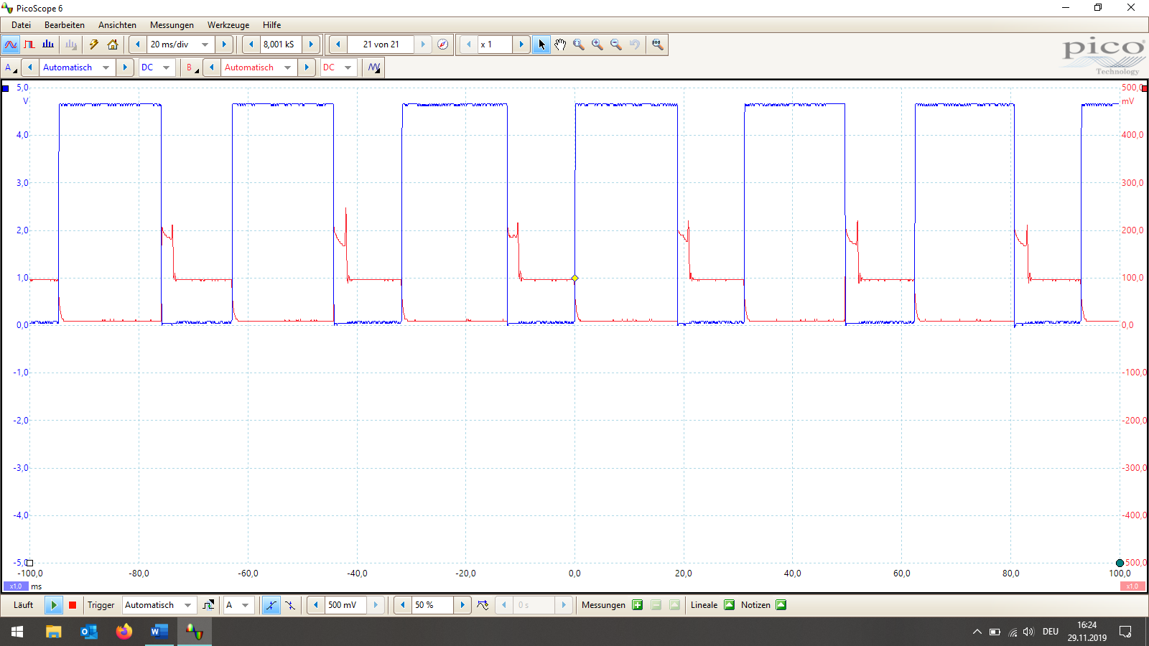Viewport: 1149px width, 646px height.
Task: Increase channel B input range
Action: coord(307,67)
